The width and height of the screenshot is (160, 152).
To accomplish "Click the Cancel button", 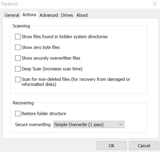I will point(144,146).
